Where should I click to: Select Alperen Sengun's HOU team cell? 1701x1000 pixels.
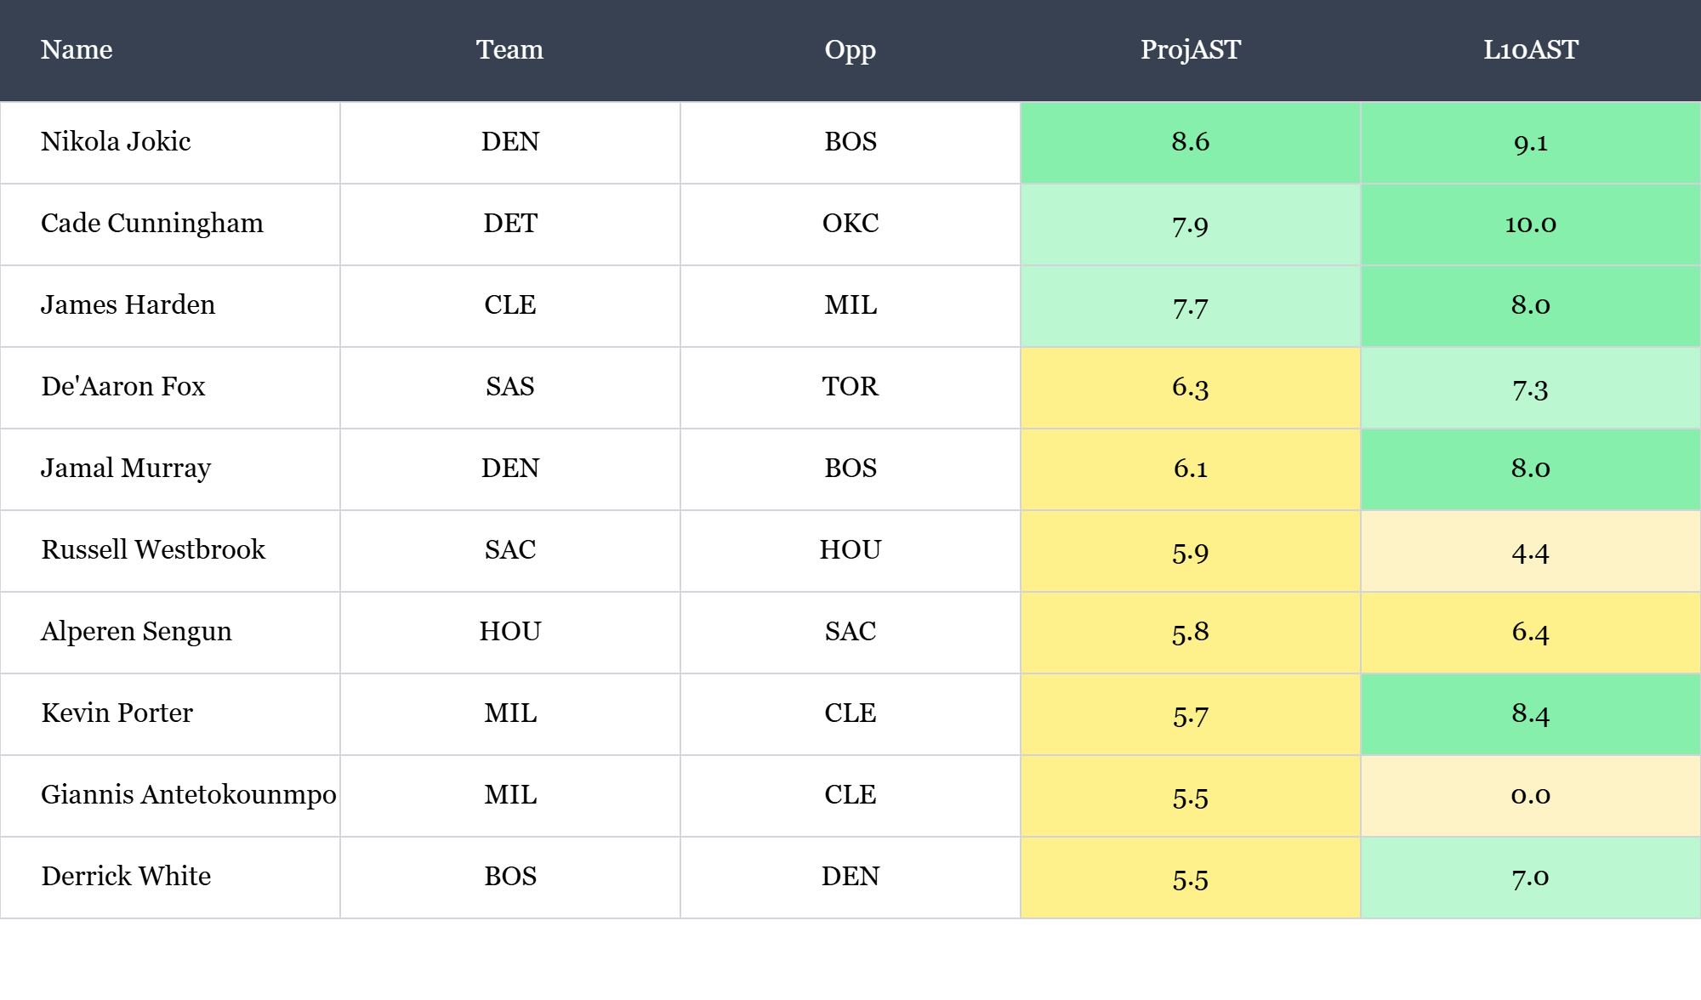coord(509,631)
